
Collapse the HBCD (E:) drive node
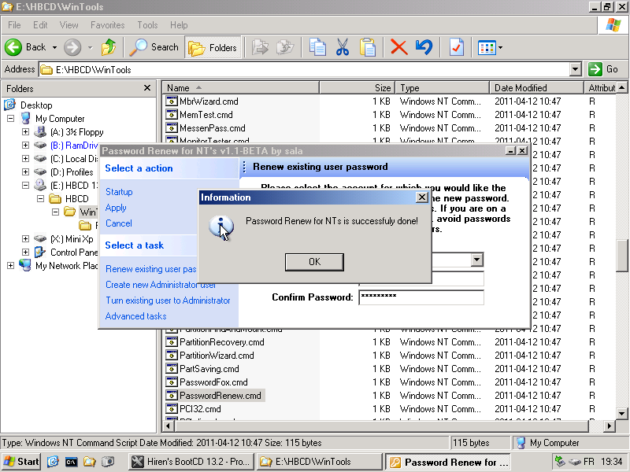(25, 185)
